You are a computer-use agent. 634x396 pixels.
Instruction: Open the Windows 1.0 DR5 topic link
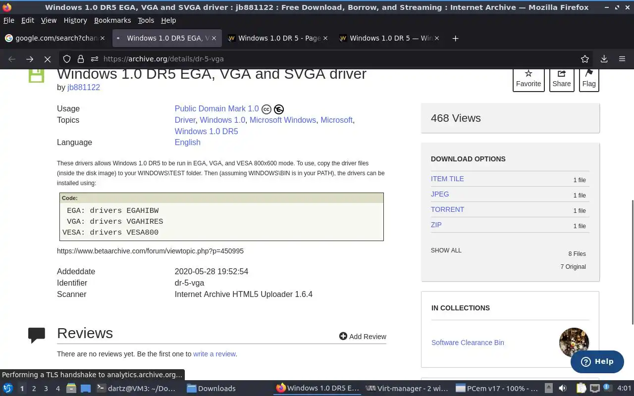pos(206,131)
